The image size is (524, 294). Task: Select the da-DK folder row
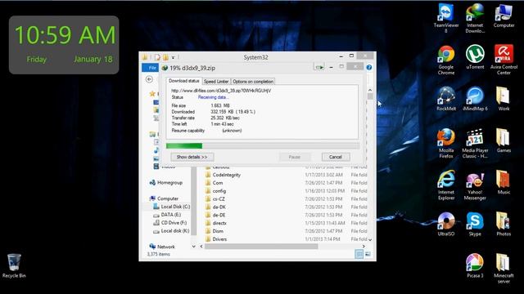click(286, 207)
